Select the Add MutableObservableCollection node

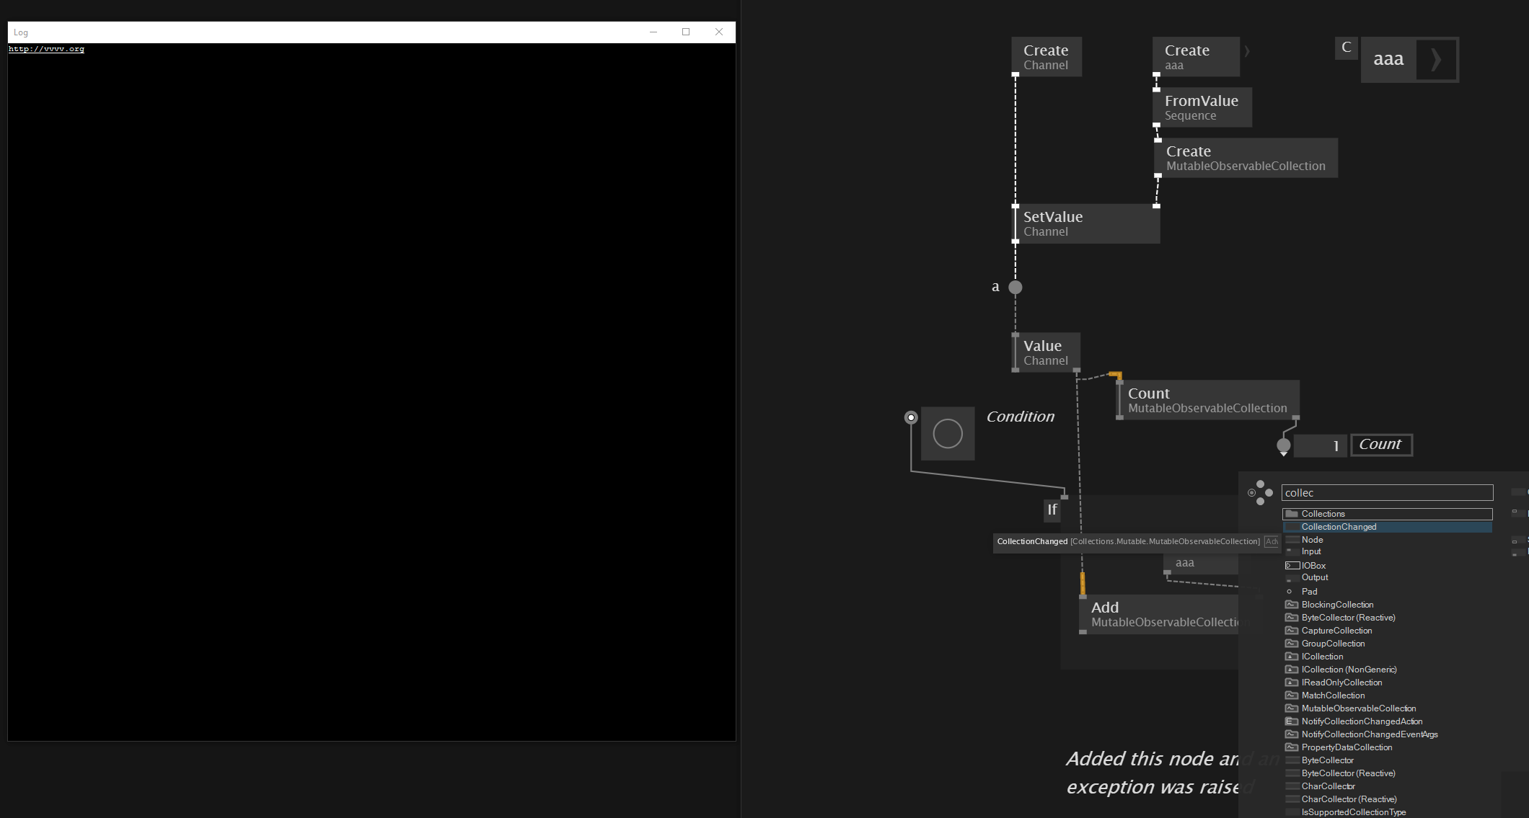(1159, 614)
